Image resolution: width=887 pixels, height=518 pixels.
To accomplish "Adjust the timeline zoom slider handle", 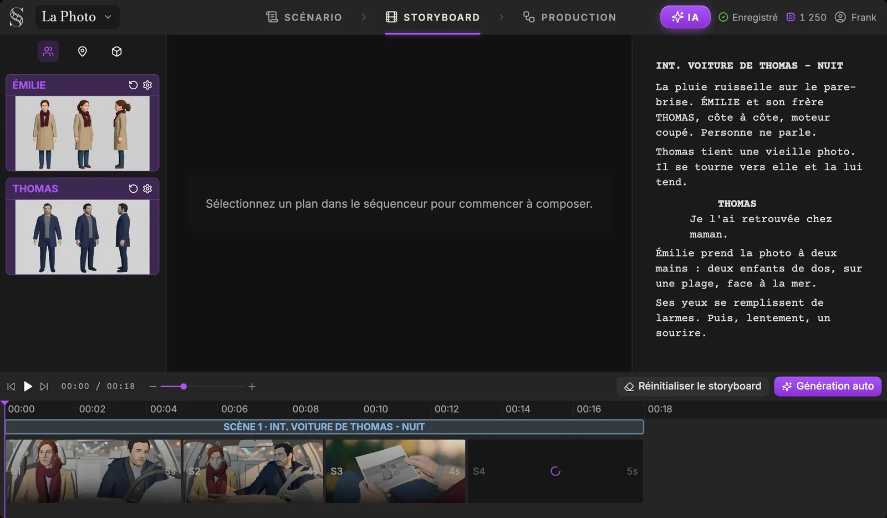I will [x=183, y=387].
